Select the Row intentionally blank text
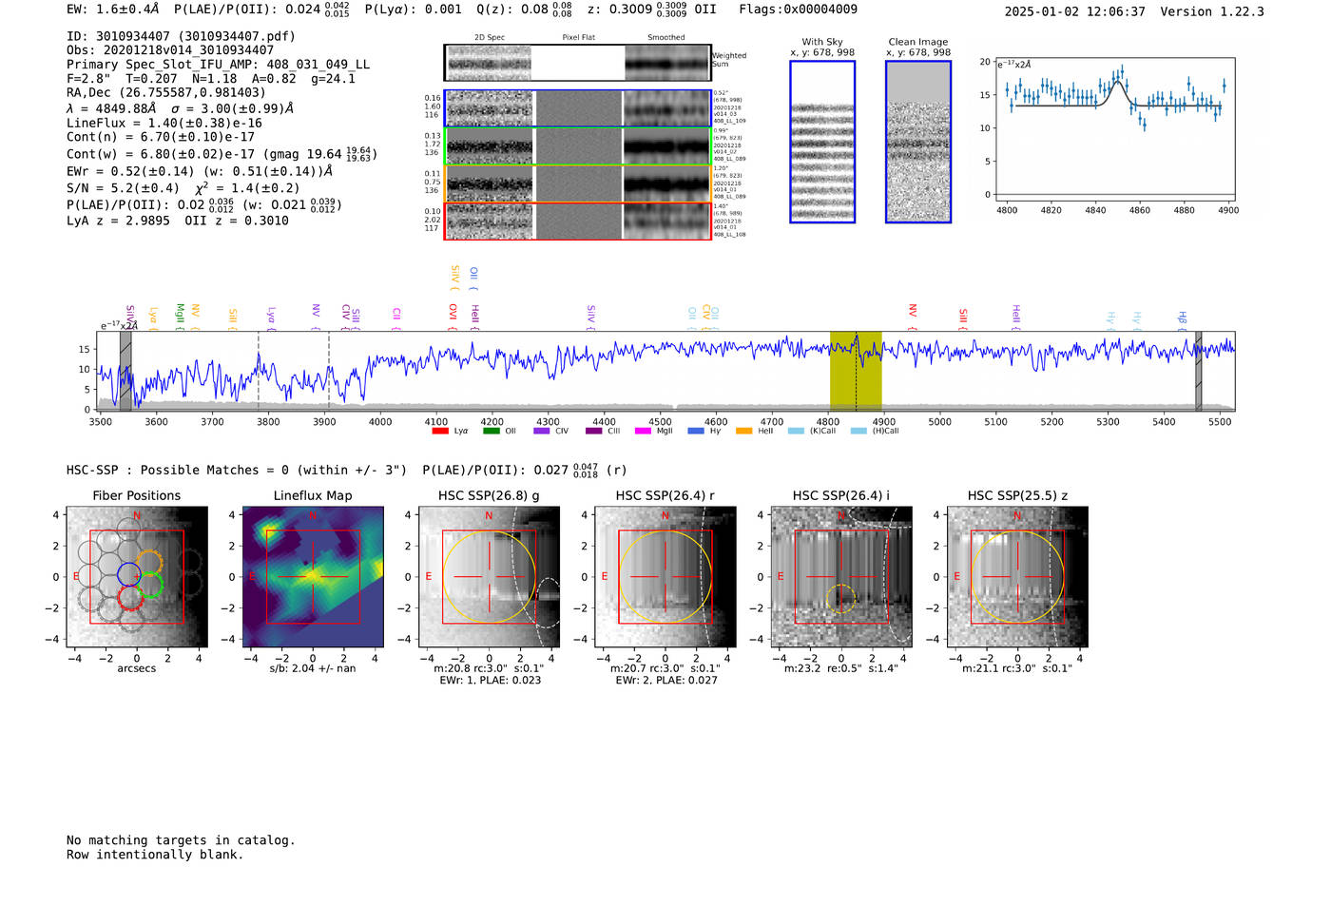This screenshot has height=906, width=1331. 155,855
